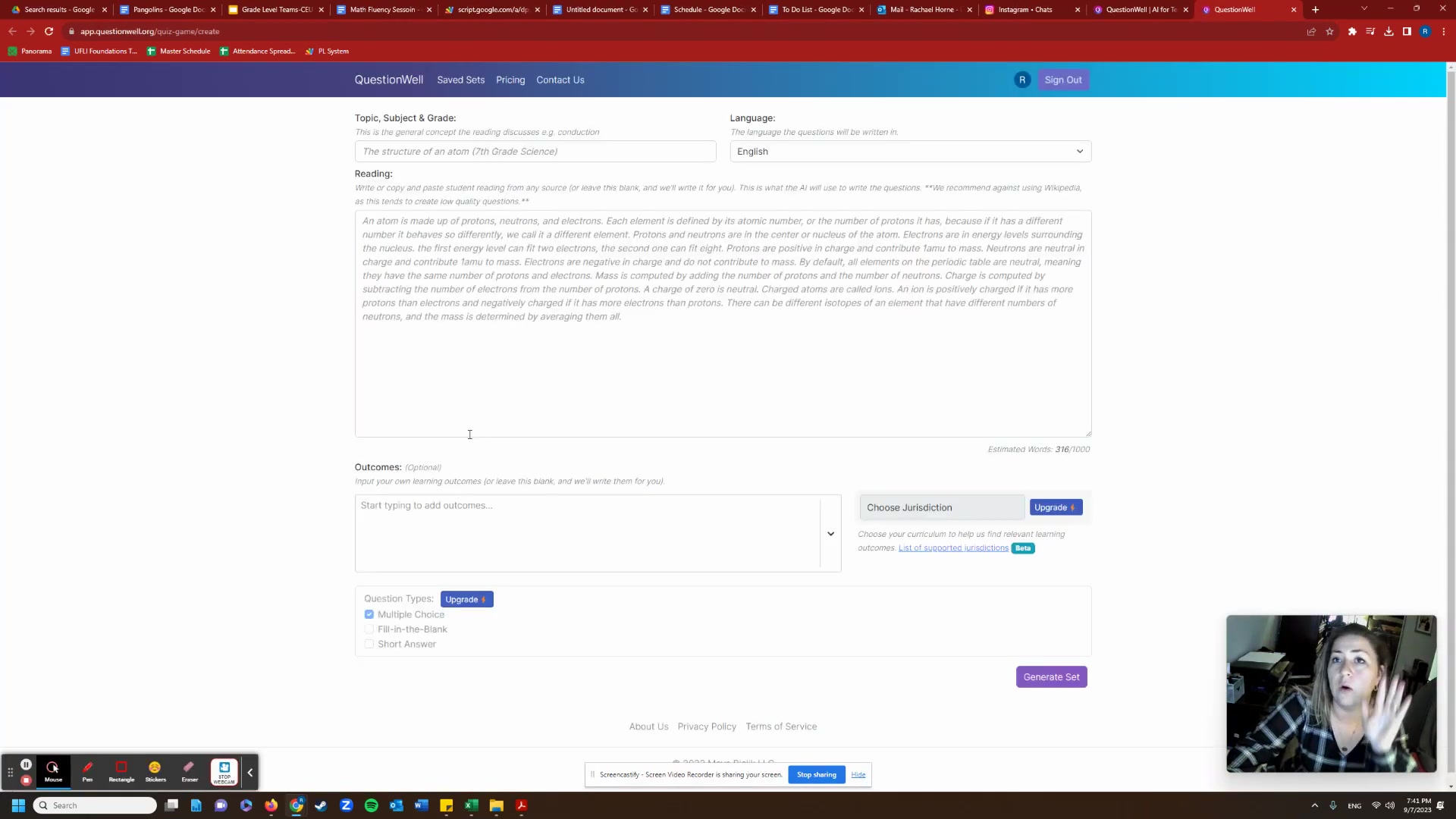Switch to the To Do List tab
The height and width of the screenshot is (819, 1456).
pyautogui.click(x=817, y=9)
